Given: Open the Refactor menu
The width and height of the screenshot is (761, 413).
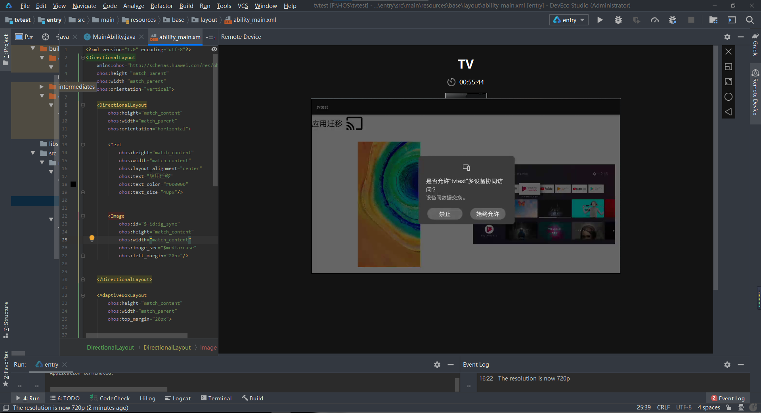Looking at the screenshot, I should pyautogui.click(x=162, y=6).
